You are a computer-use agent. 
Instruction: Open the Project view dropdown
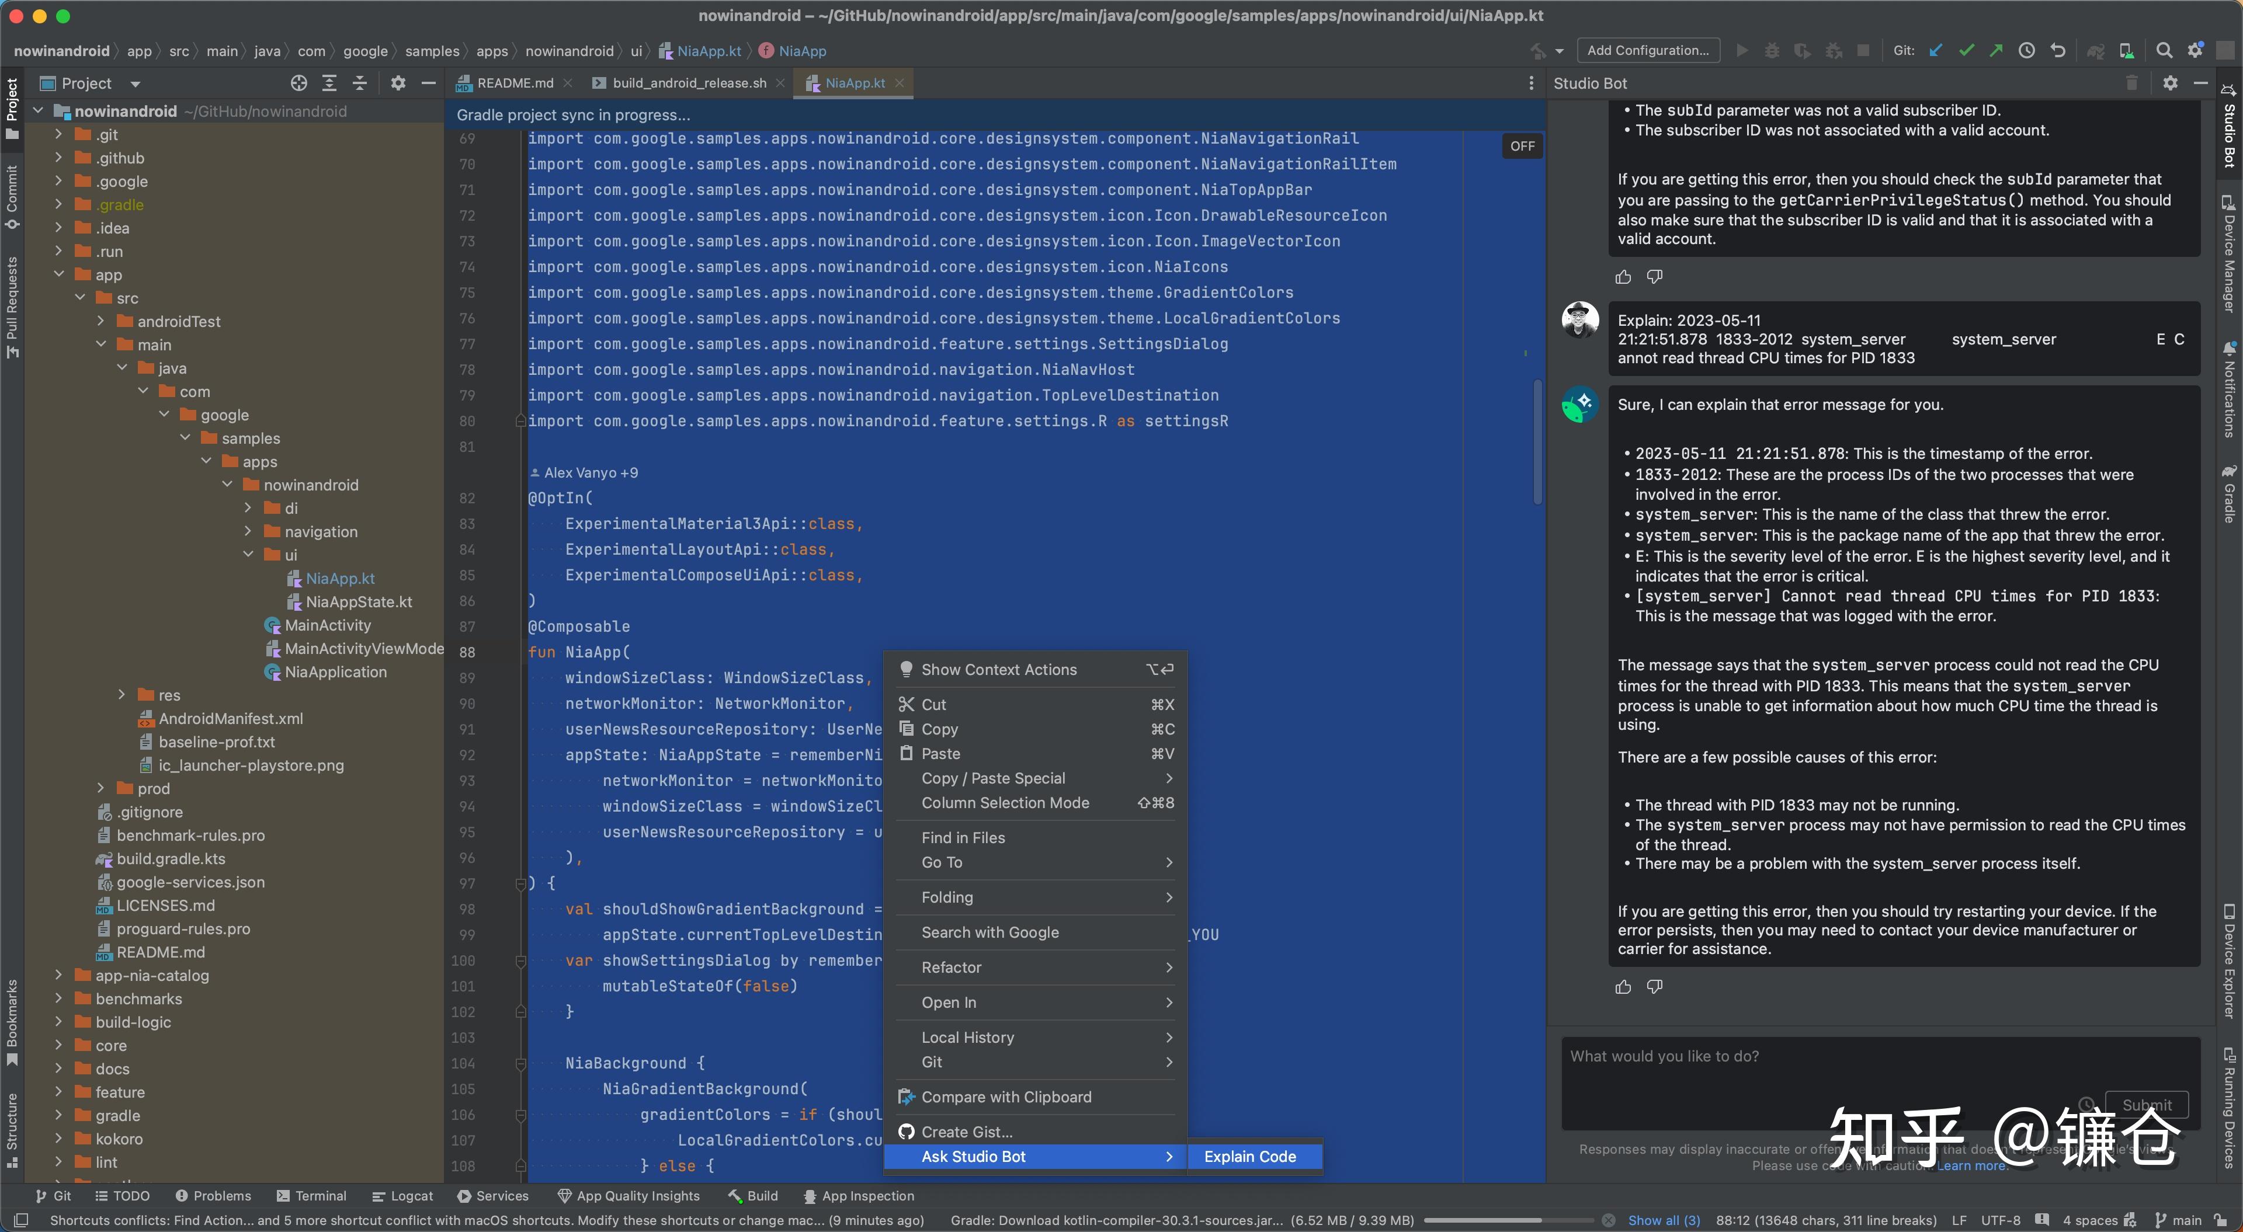(x=135, y=83)
